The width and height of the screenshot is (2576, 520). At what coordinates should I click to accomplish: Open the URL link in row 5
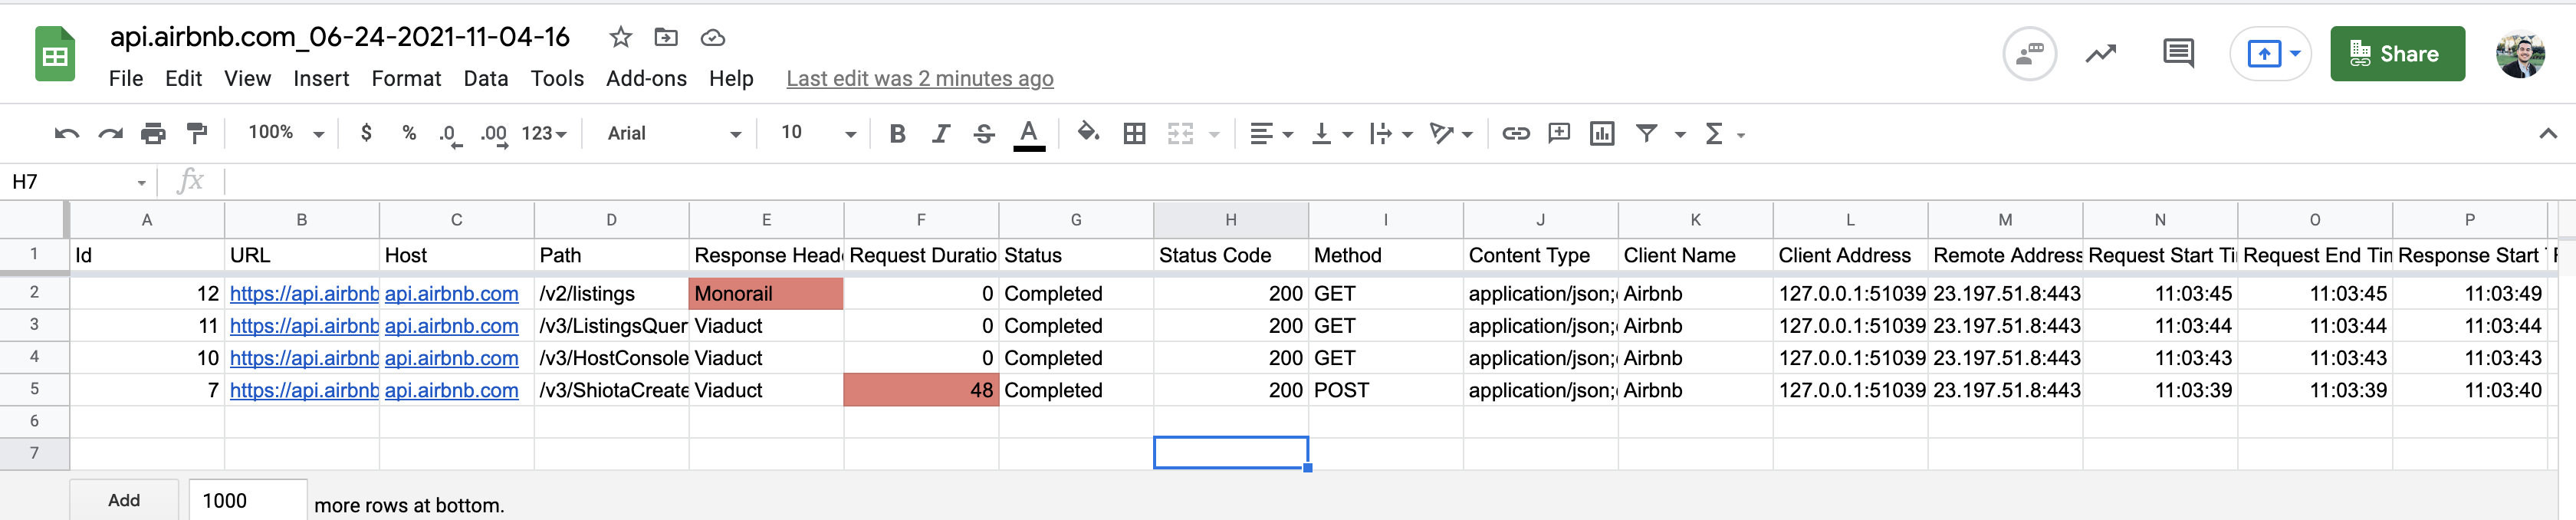point(304,391)
